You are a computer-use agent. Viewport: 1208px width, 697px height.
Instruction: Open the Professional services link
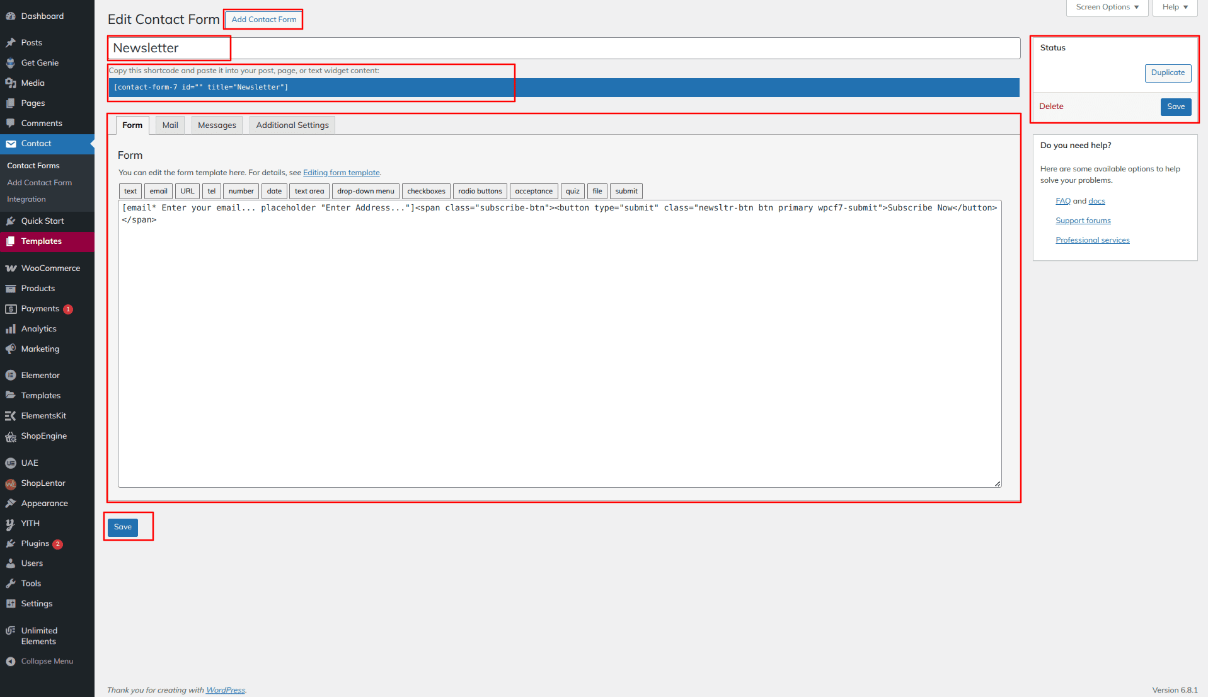[1093, 240]
